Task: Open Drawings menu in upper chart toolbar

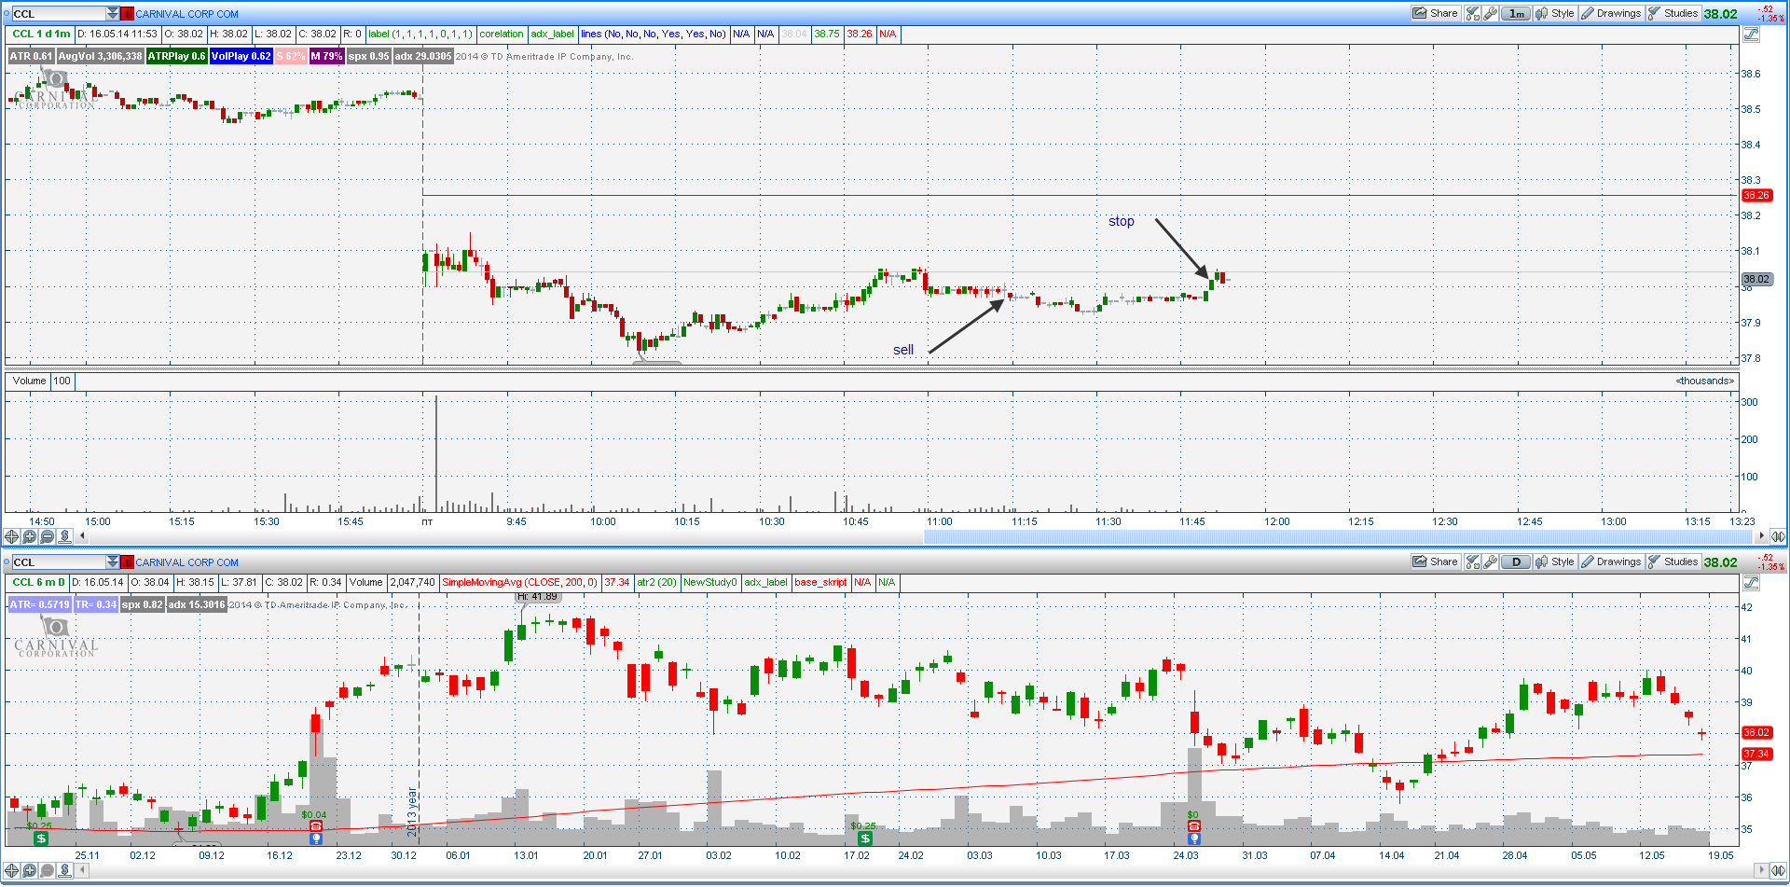Action: pos(1611,13)
